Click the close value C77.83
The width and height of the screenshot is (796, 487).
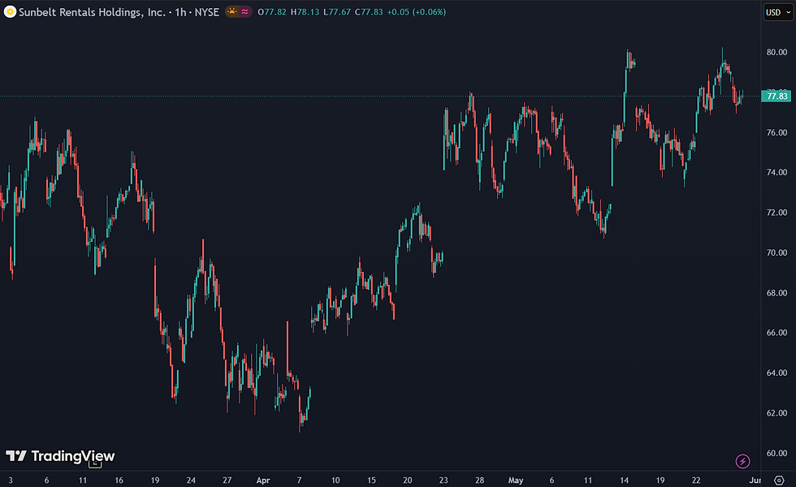tap(369, 12)
